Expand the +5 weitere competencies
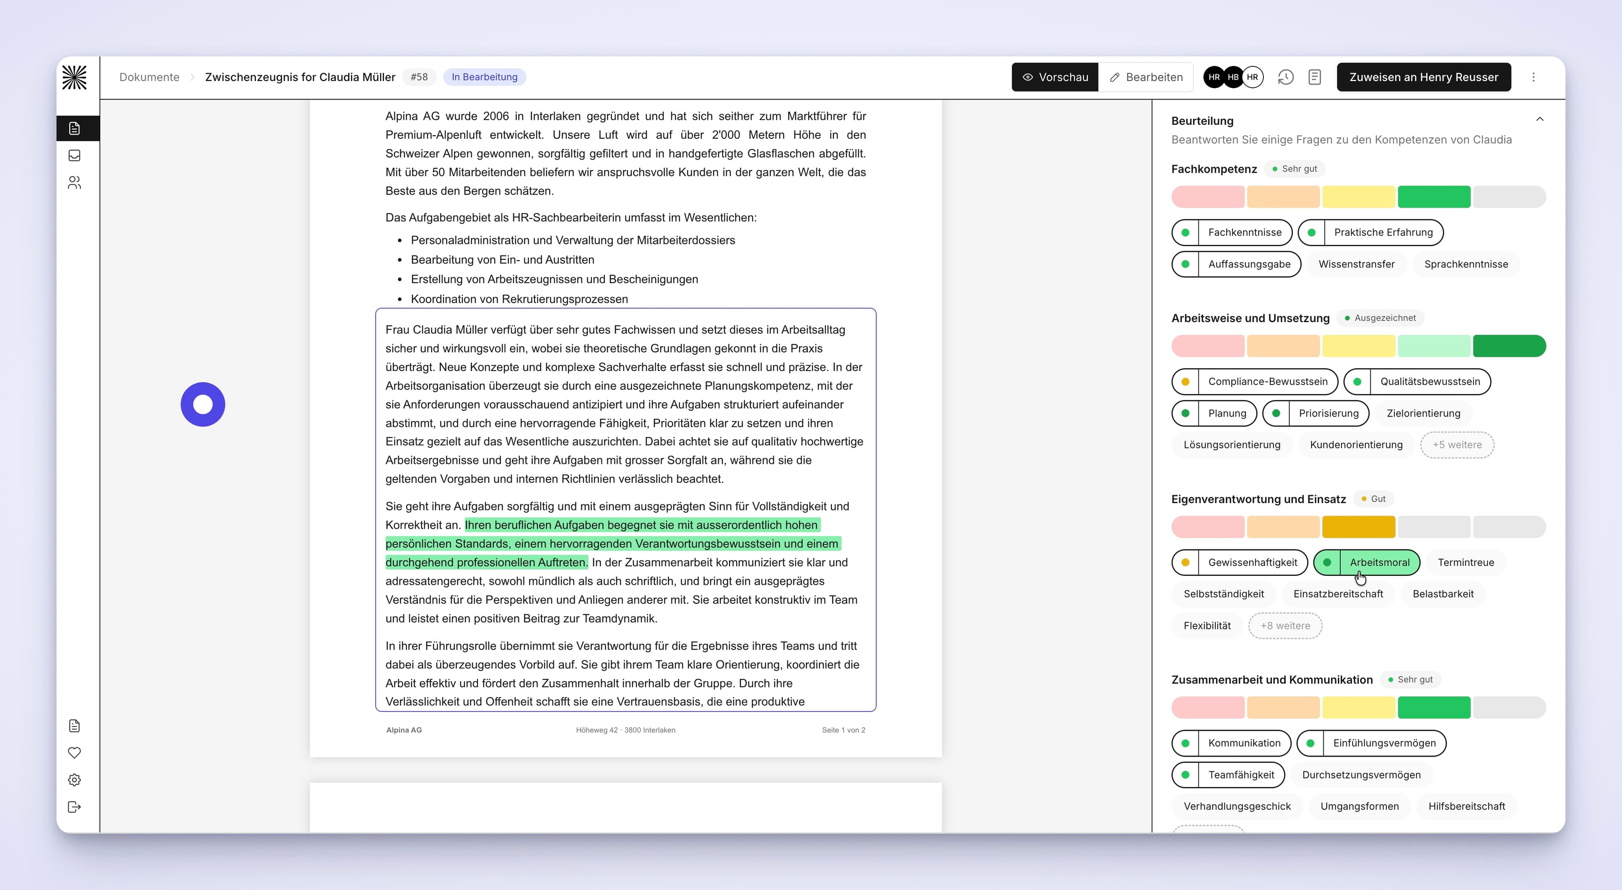The height and width of the screenshot is (890, 1622). 1457,445
